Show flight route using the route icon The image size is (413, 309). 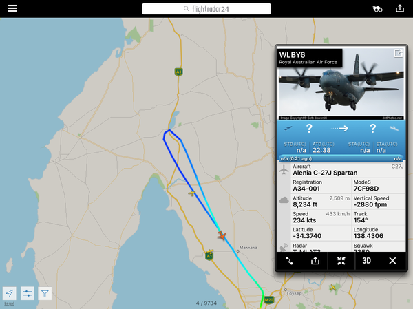(x=289, y=261)
